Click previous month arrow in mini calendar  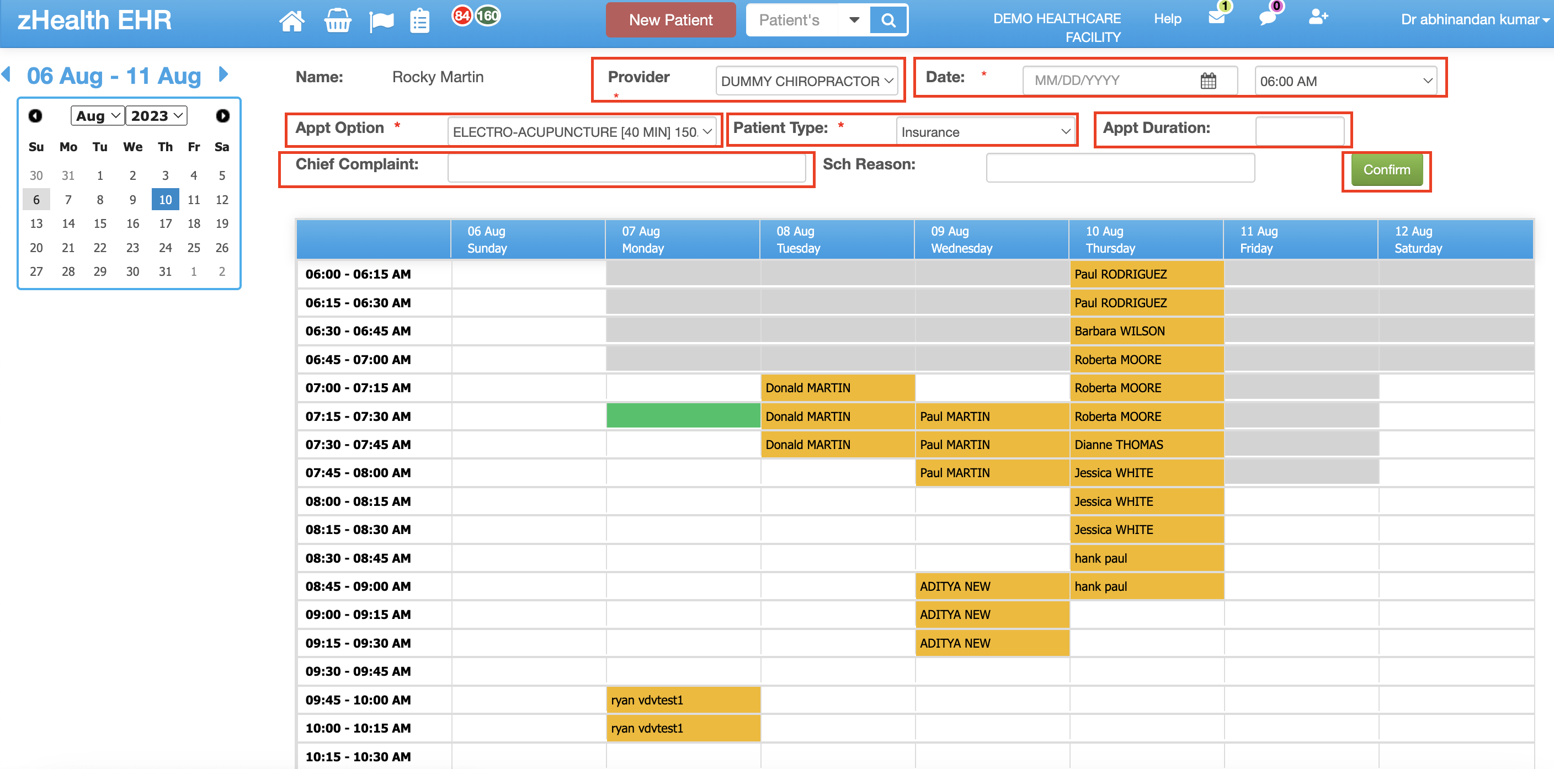(35, 116)
